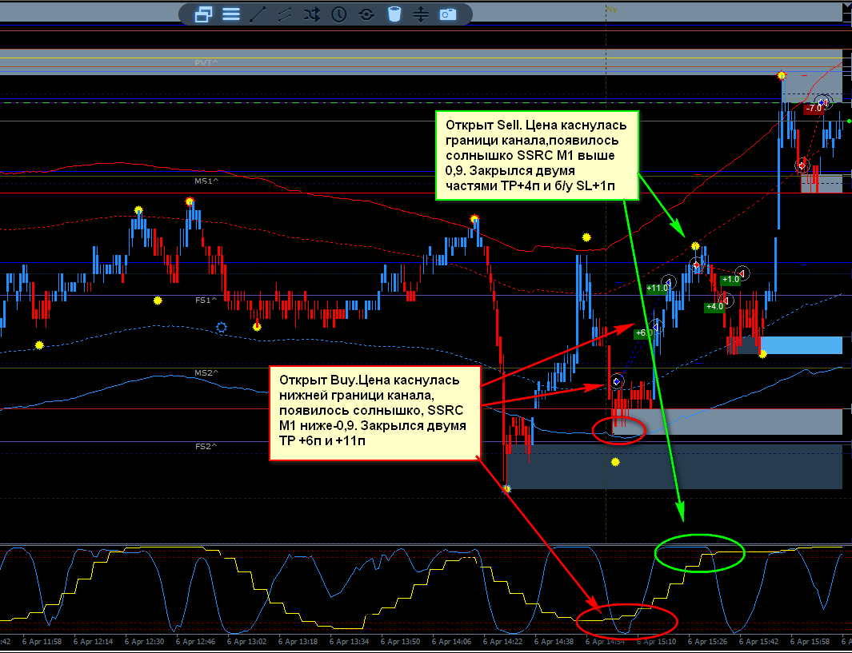Click the 6 Apr 15:58 time label
This screenshot has width=852, height=653.
tap(810, 642)
